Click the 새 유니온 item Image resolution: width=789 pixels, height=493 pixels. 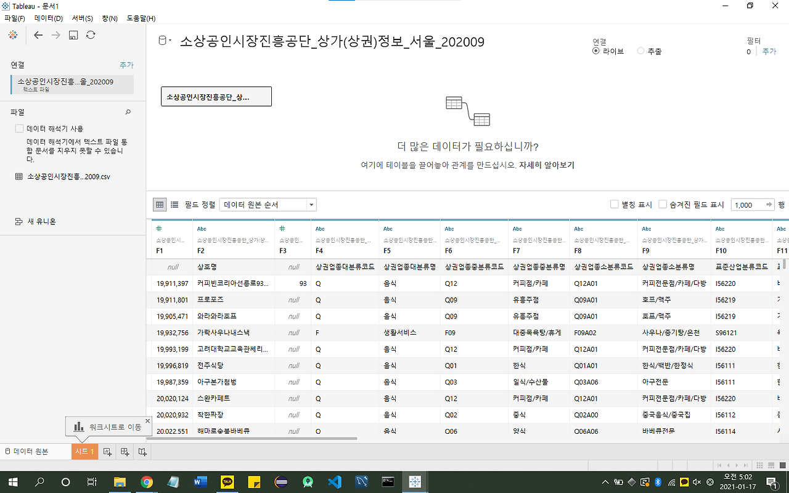36,221
